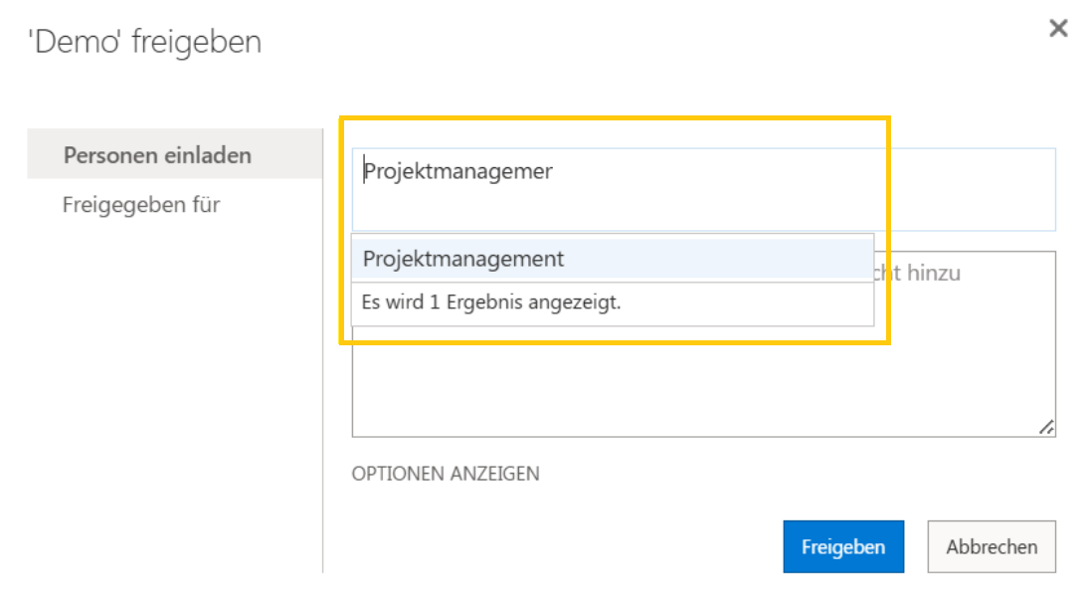Image resolution: width=1088 pixels, height=610 pixels.
Task: Click the 'Es wird 1 Ergebnis angezeigt' row
Action: tap(491, 304)
